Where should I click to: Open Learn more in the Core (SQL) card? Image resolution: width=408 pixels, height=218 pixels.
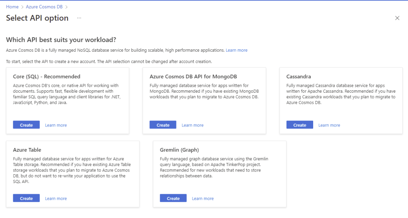click(56, 125)
